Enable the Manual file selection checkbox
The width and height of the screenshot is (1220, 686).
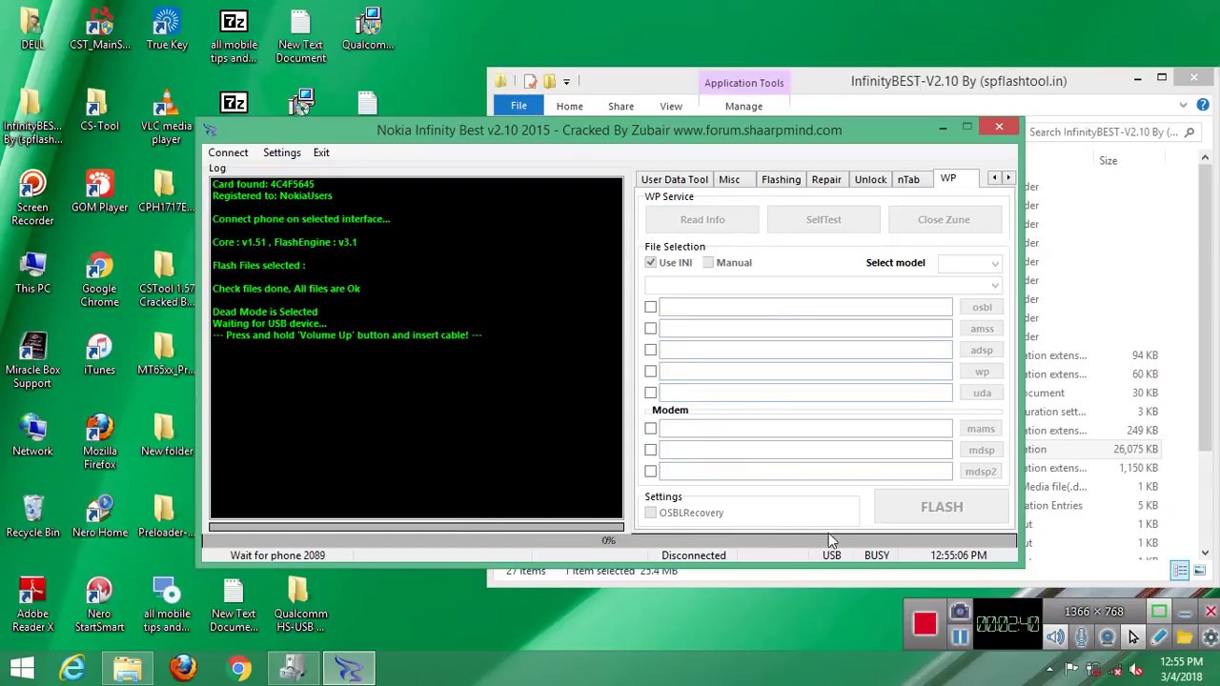tap(708, 262)
